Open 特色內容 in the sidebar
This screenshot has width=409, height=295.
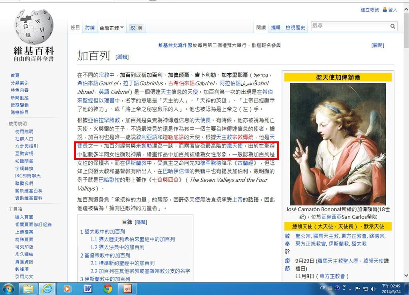click(20, 90)
